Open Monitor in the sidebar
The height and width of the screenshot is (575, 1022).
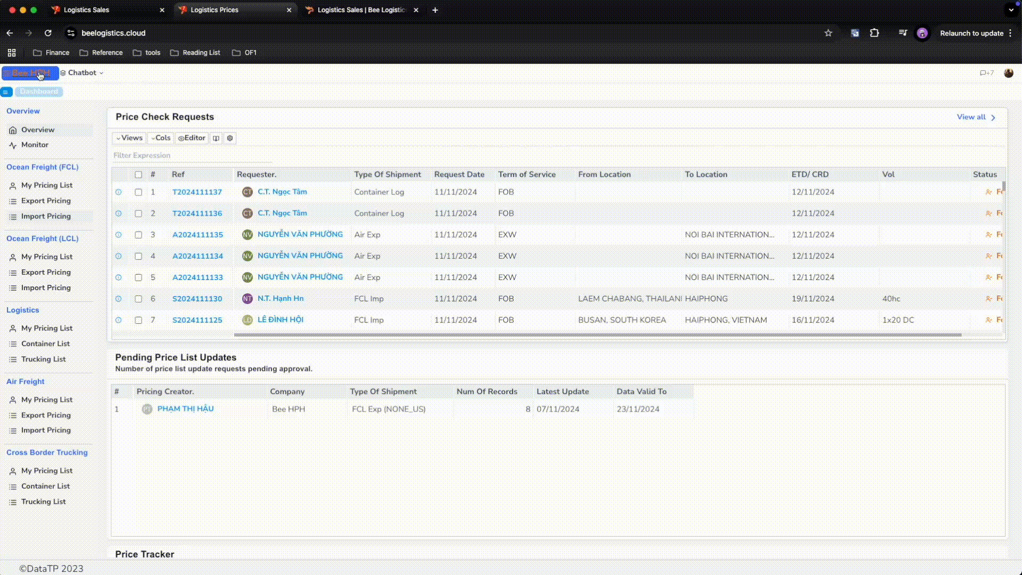coord(35,145)
